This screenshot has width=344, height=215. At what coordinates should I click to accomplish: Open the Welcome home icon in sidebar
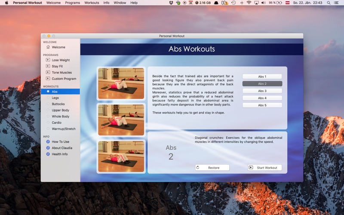click(48, 47)
